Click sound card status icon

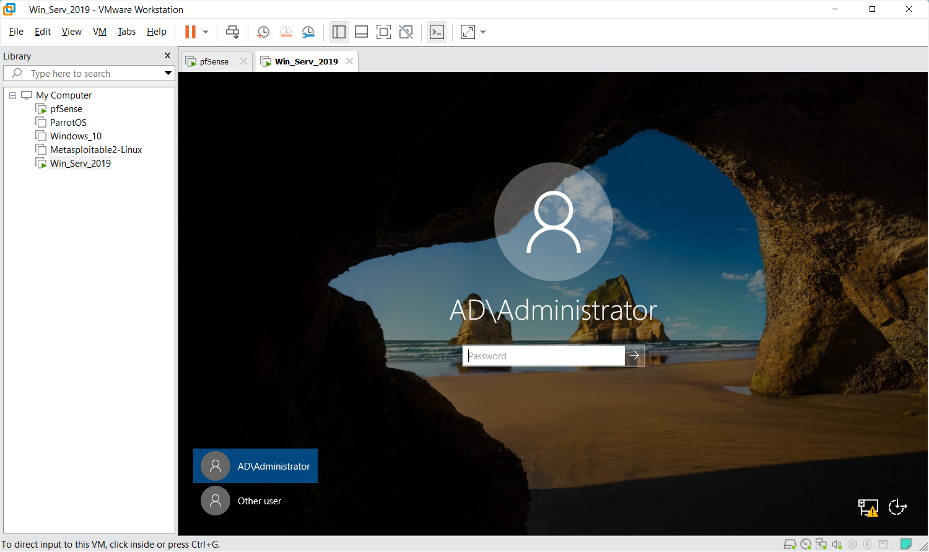tap(837, 544)
